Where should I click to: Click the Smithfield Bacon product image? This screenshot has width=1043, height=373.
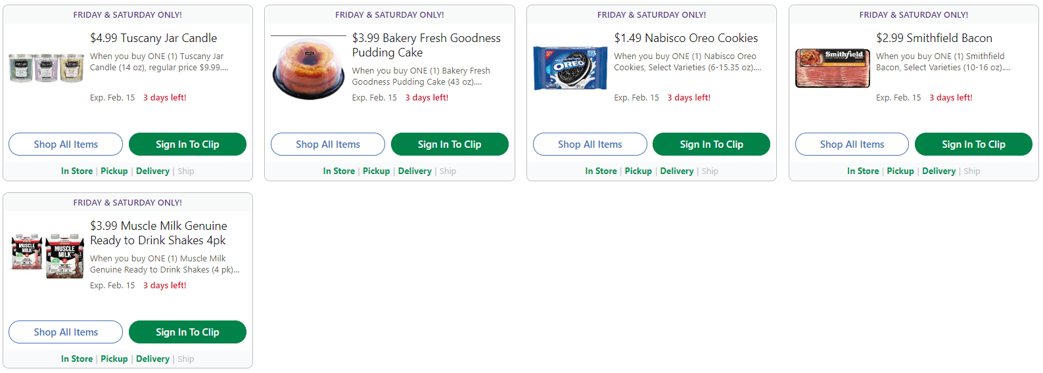coord(832,68)
